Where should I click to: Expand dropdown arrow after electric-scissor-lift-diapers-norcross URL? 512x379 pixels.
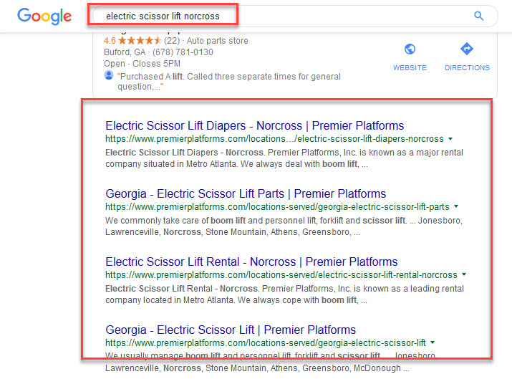450,139
